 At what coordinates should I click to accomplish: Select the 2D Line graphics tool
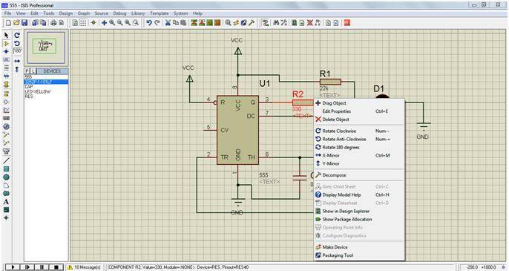[6, 161]
